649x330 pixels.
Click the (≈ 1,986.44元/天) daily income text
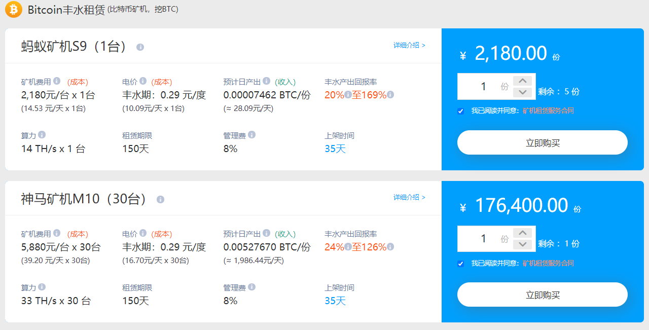[254, 261]
